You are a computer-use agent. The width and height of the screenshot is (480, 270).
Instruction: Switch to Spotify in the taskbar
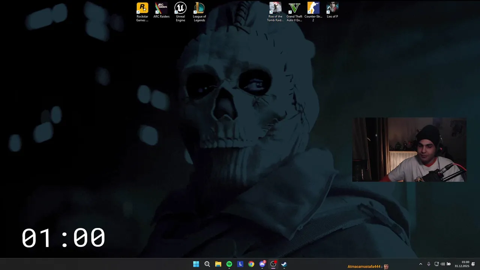[x=229, y=264]
